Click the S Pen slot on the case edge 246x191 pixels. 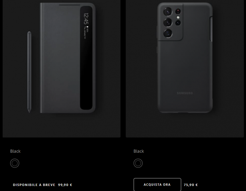tap(211, 29)
